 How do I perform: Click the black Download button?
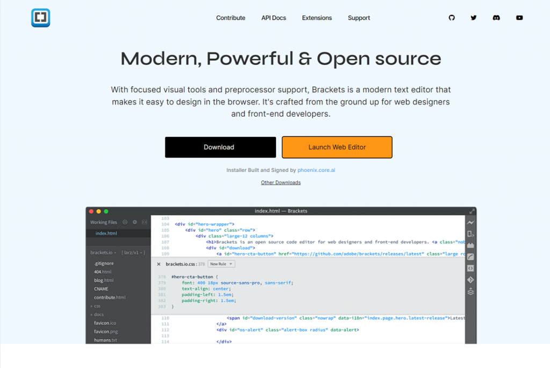click(220, 147)
